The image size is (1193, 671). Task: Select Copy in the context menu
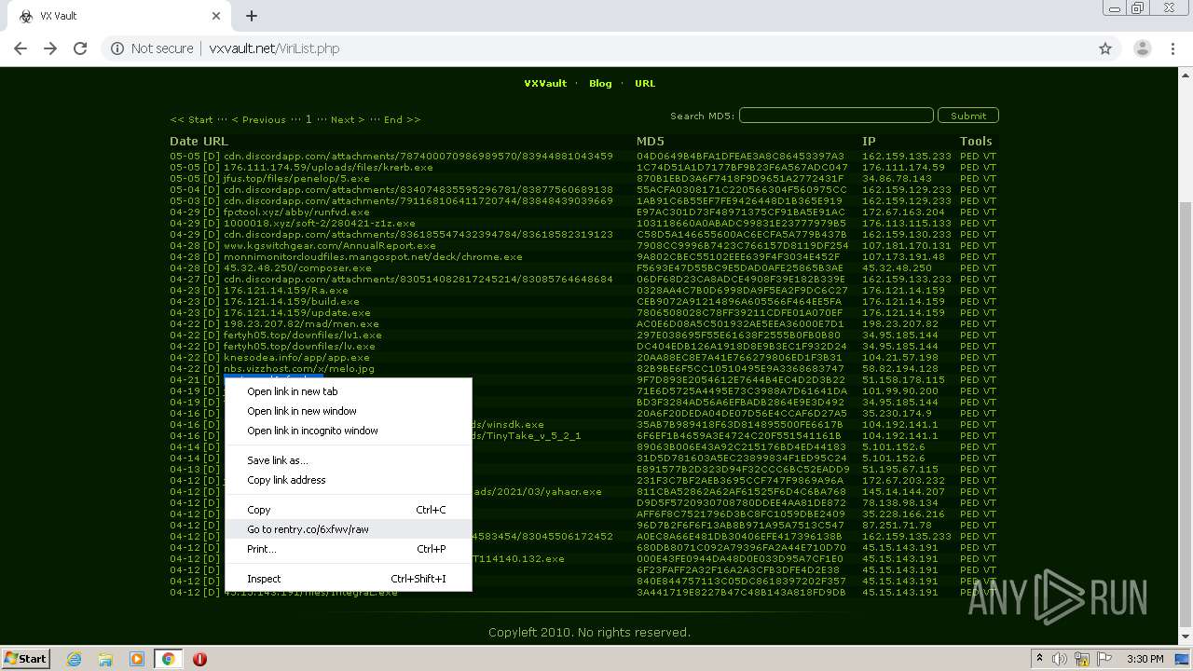[x=349, y=510]
